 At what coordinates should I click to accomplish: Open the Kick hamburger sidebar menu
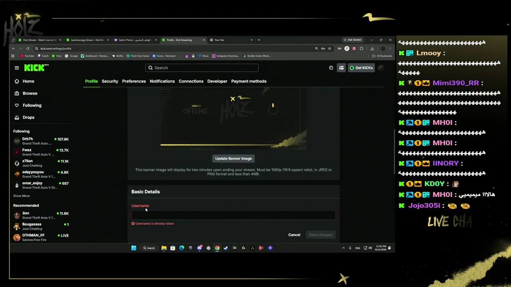pyautogui.click(x=17, y=68)
